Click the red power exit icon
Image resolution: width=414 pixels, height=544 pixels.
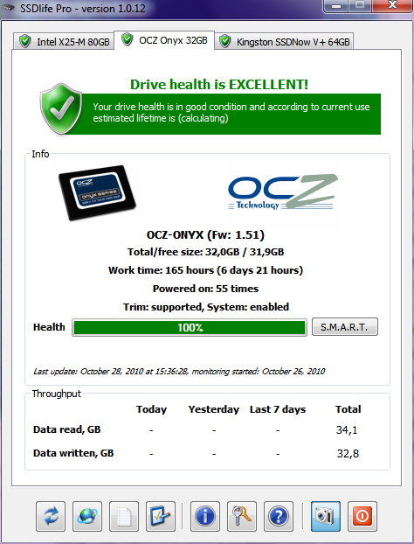362,516
